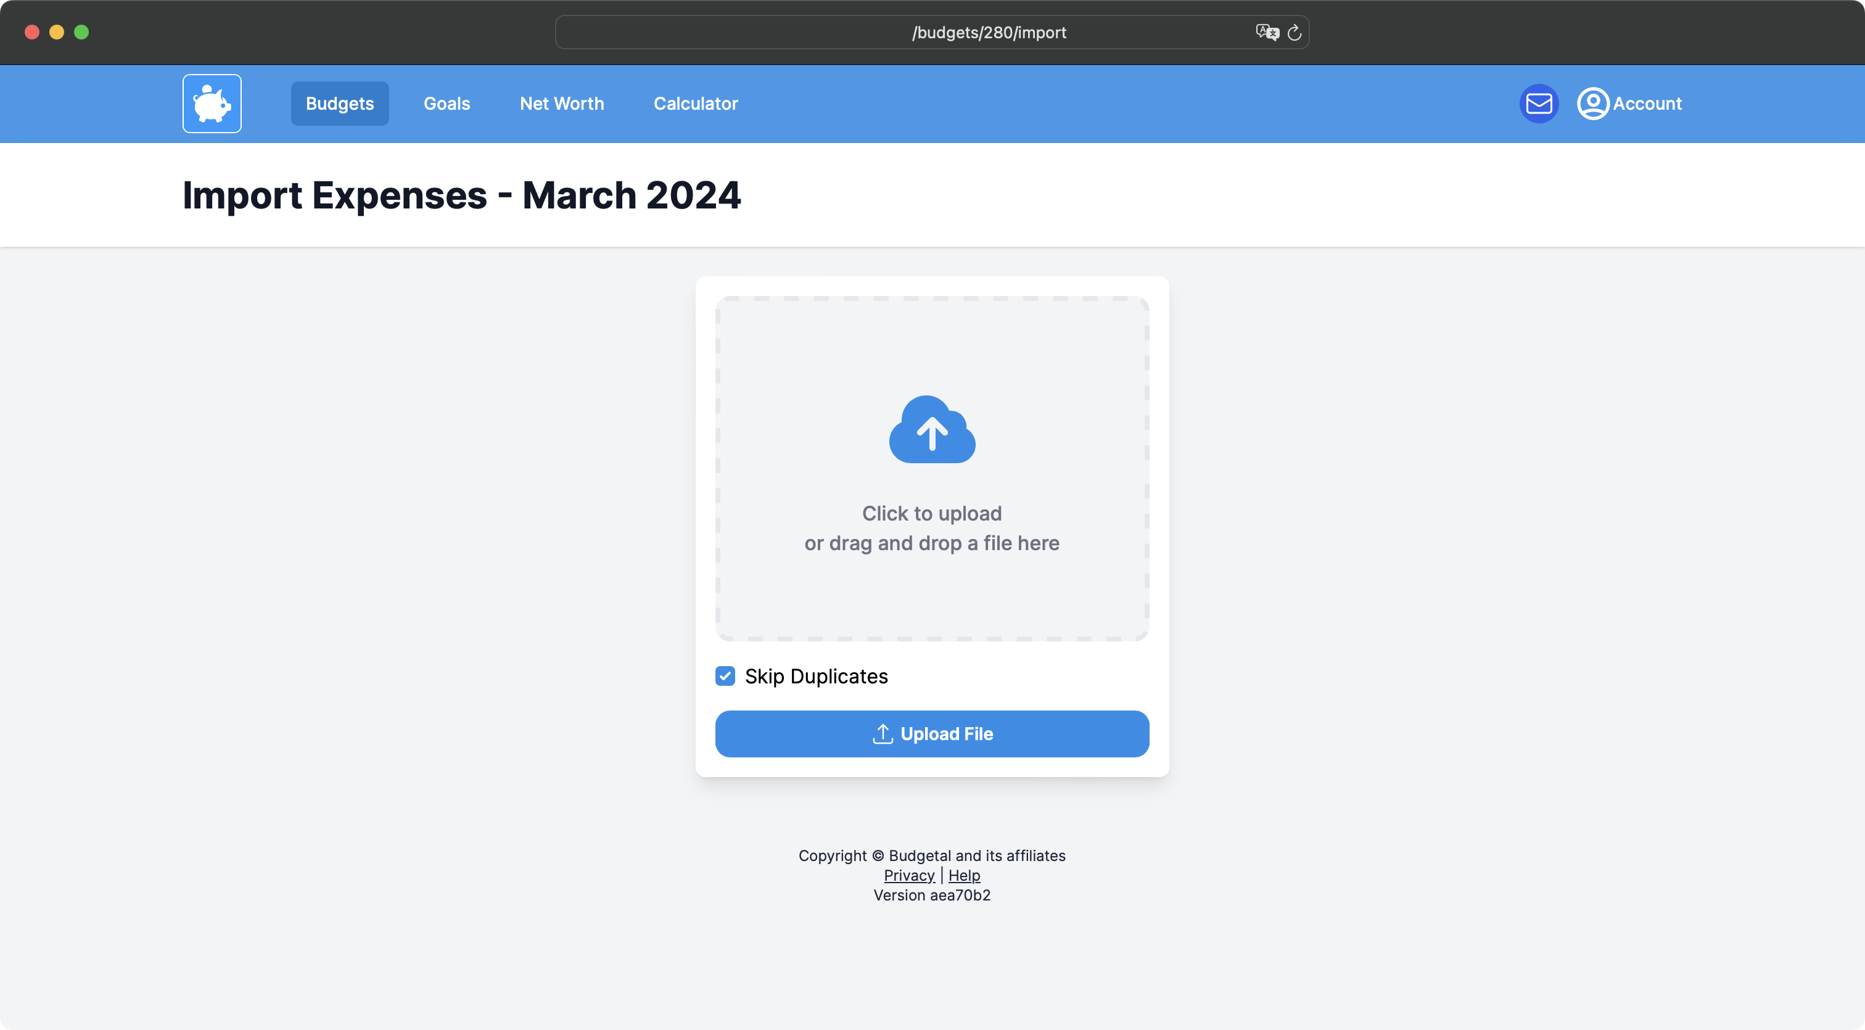The image size is (1865, 1030).
Task: Switch to the Goals tab
Action: pos(447,104)
